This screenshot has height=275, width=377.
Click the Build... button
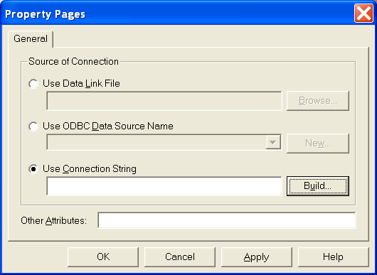click(x=318, y=186)
